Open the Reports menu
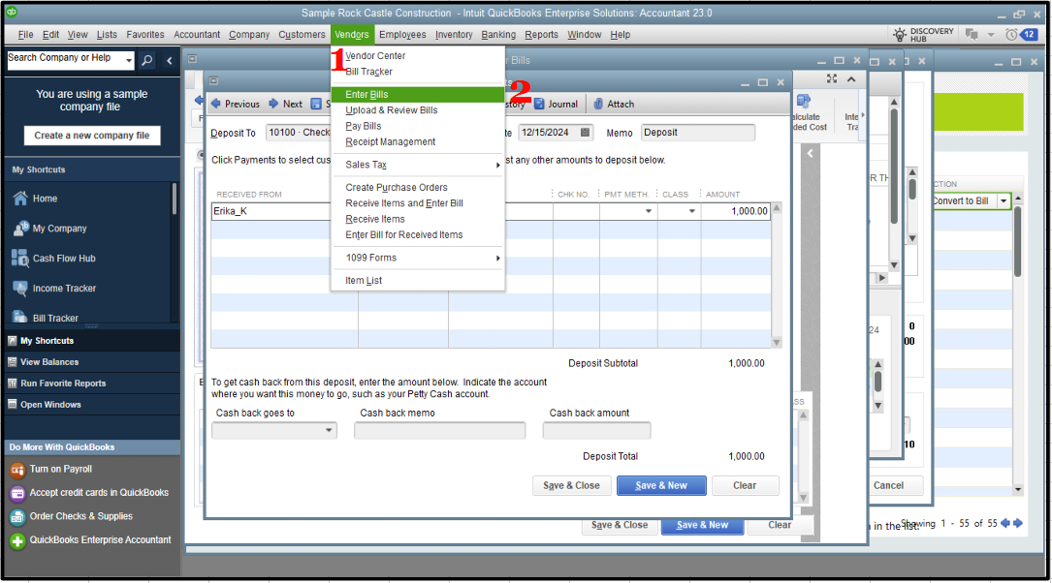 541,34
